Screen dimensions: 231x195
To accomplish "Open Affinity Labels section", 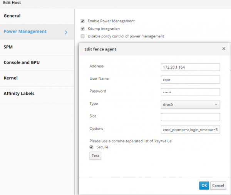I will click(x=19, y=93).
